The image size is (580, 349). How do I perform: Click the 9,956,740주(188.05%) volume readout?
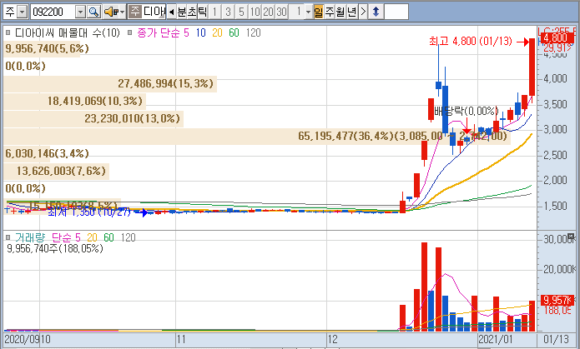[x=55, y=248]
